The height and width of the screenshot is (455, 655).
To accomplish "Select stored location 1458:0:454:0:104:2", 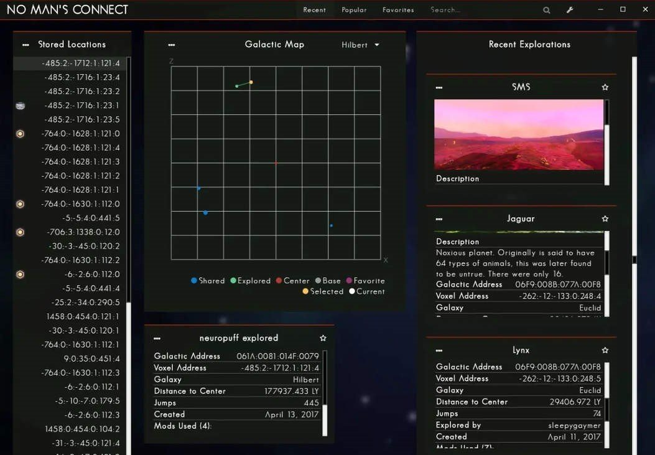I will pyautogui.click(x=70, y=429).
